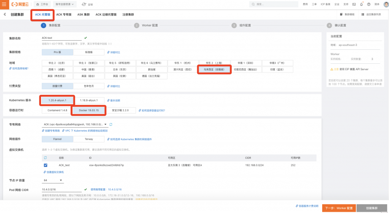Click the Pod 网络 CIDR input field
Viewport: 389px width, 213px height.
point(62,189)
